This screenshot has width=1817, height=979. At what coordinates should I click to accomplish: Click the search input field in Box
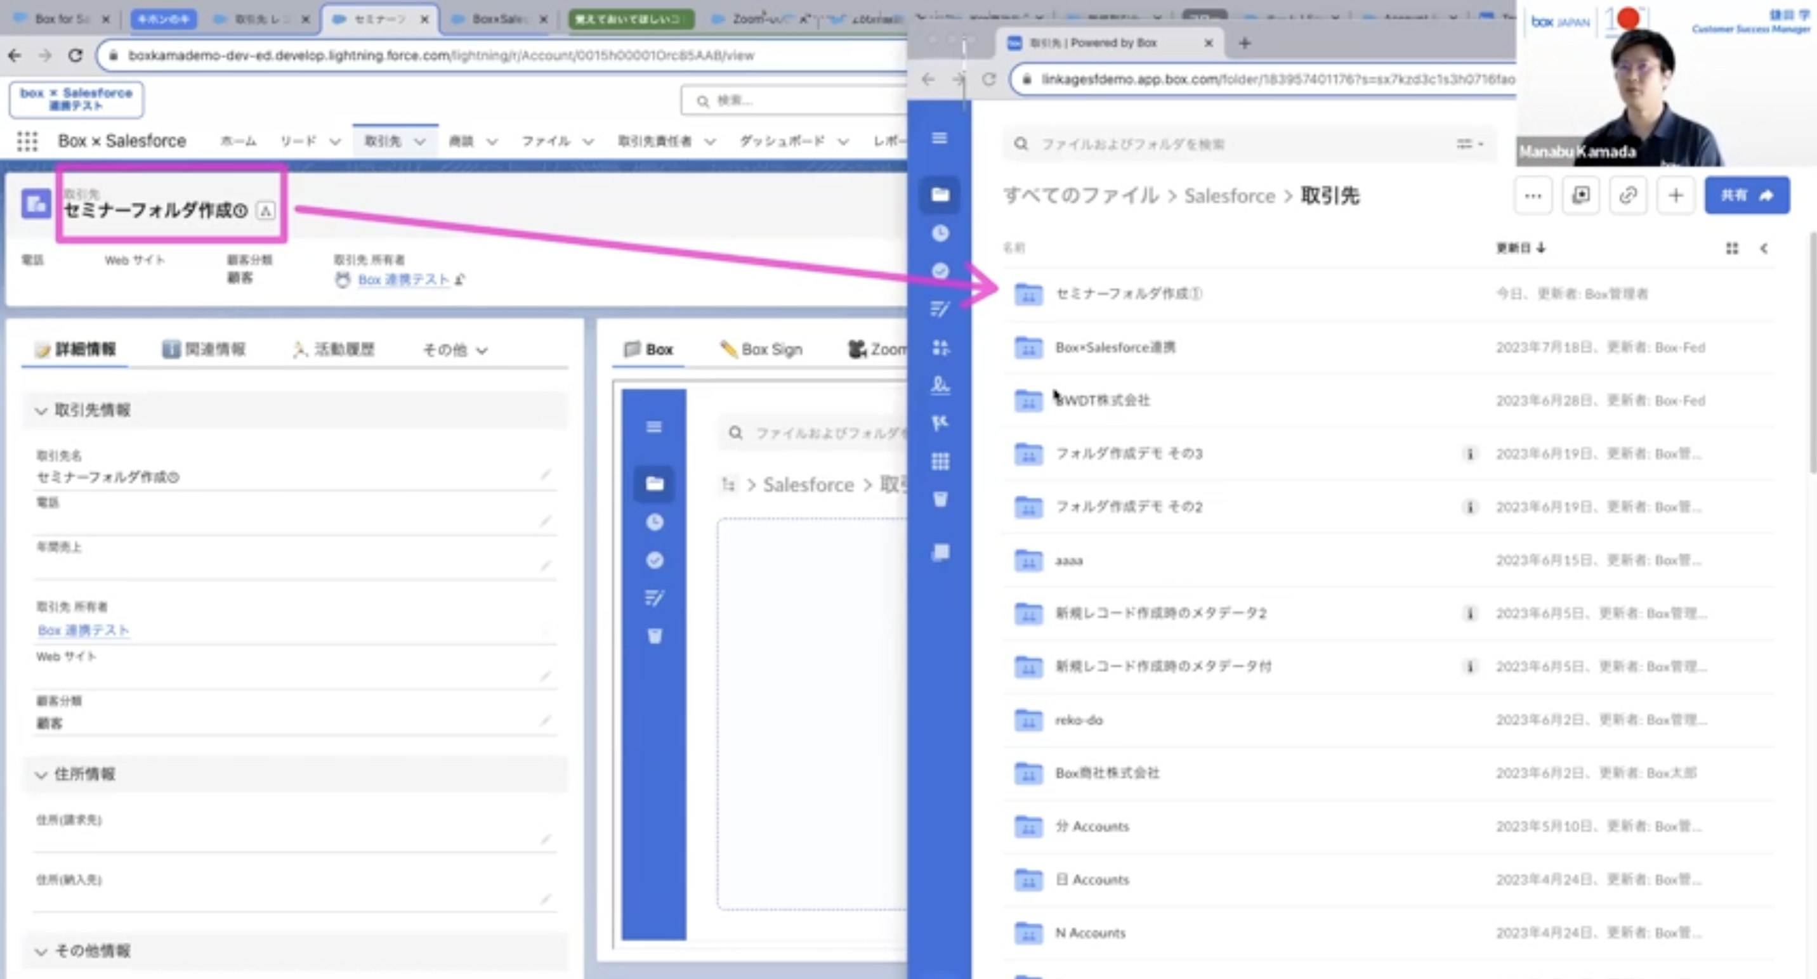[1230, 143]
